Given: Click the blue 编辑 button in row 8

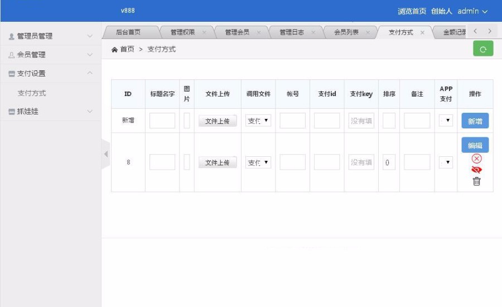Looking at the screenshot, I should tap(475, 145).
